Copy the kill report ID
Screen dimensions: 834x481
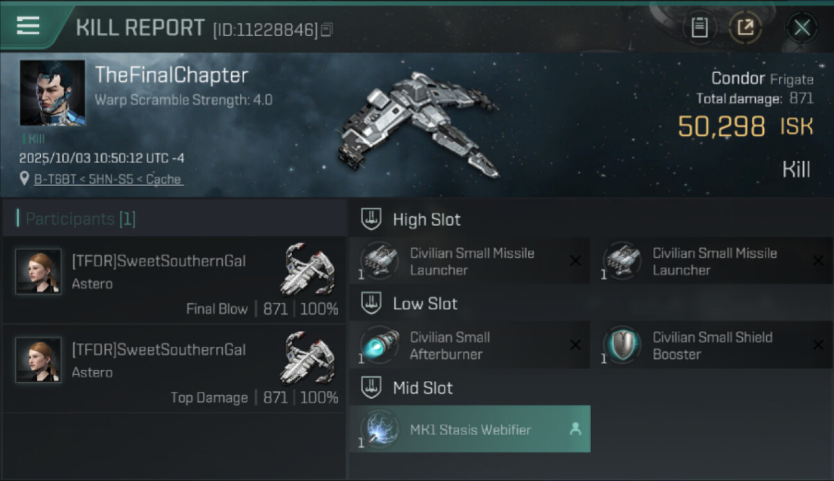(327, 30)
